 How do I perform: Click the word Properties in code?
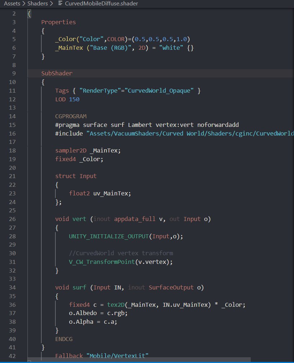[58, 22]
